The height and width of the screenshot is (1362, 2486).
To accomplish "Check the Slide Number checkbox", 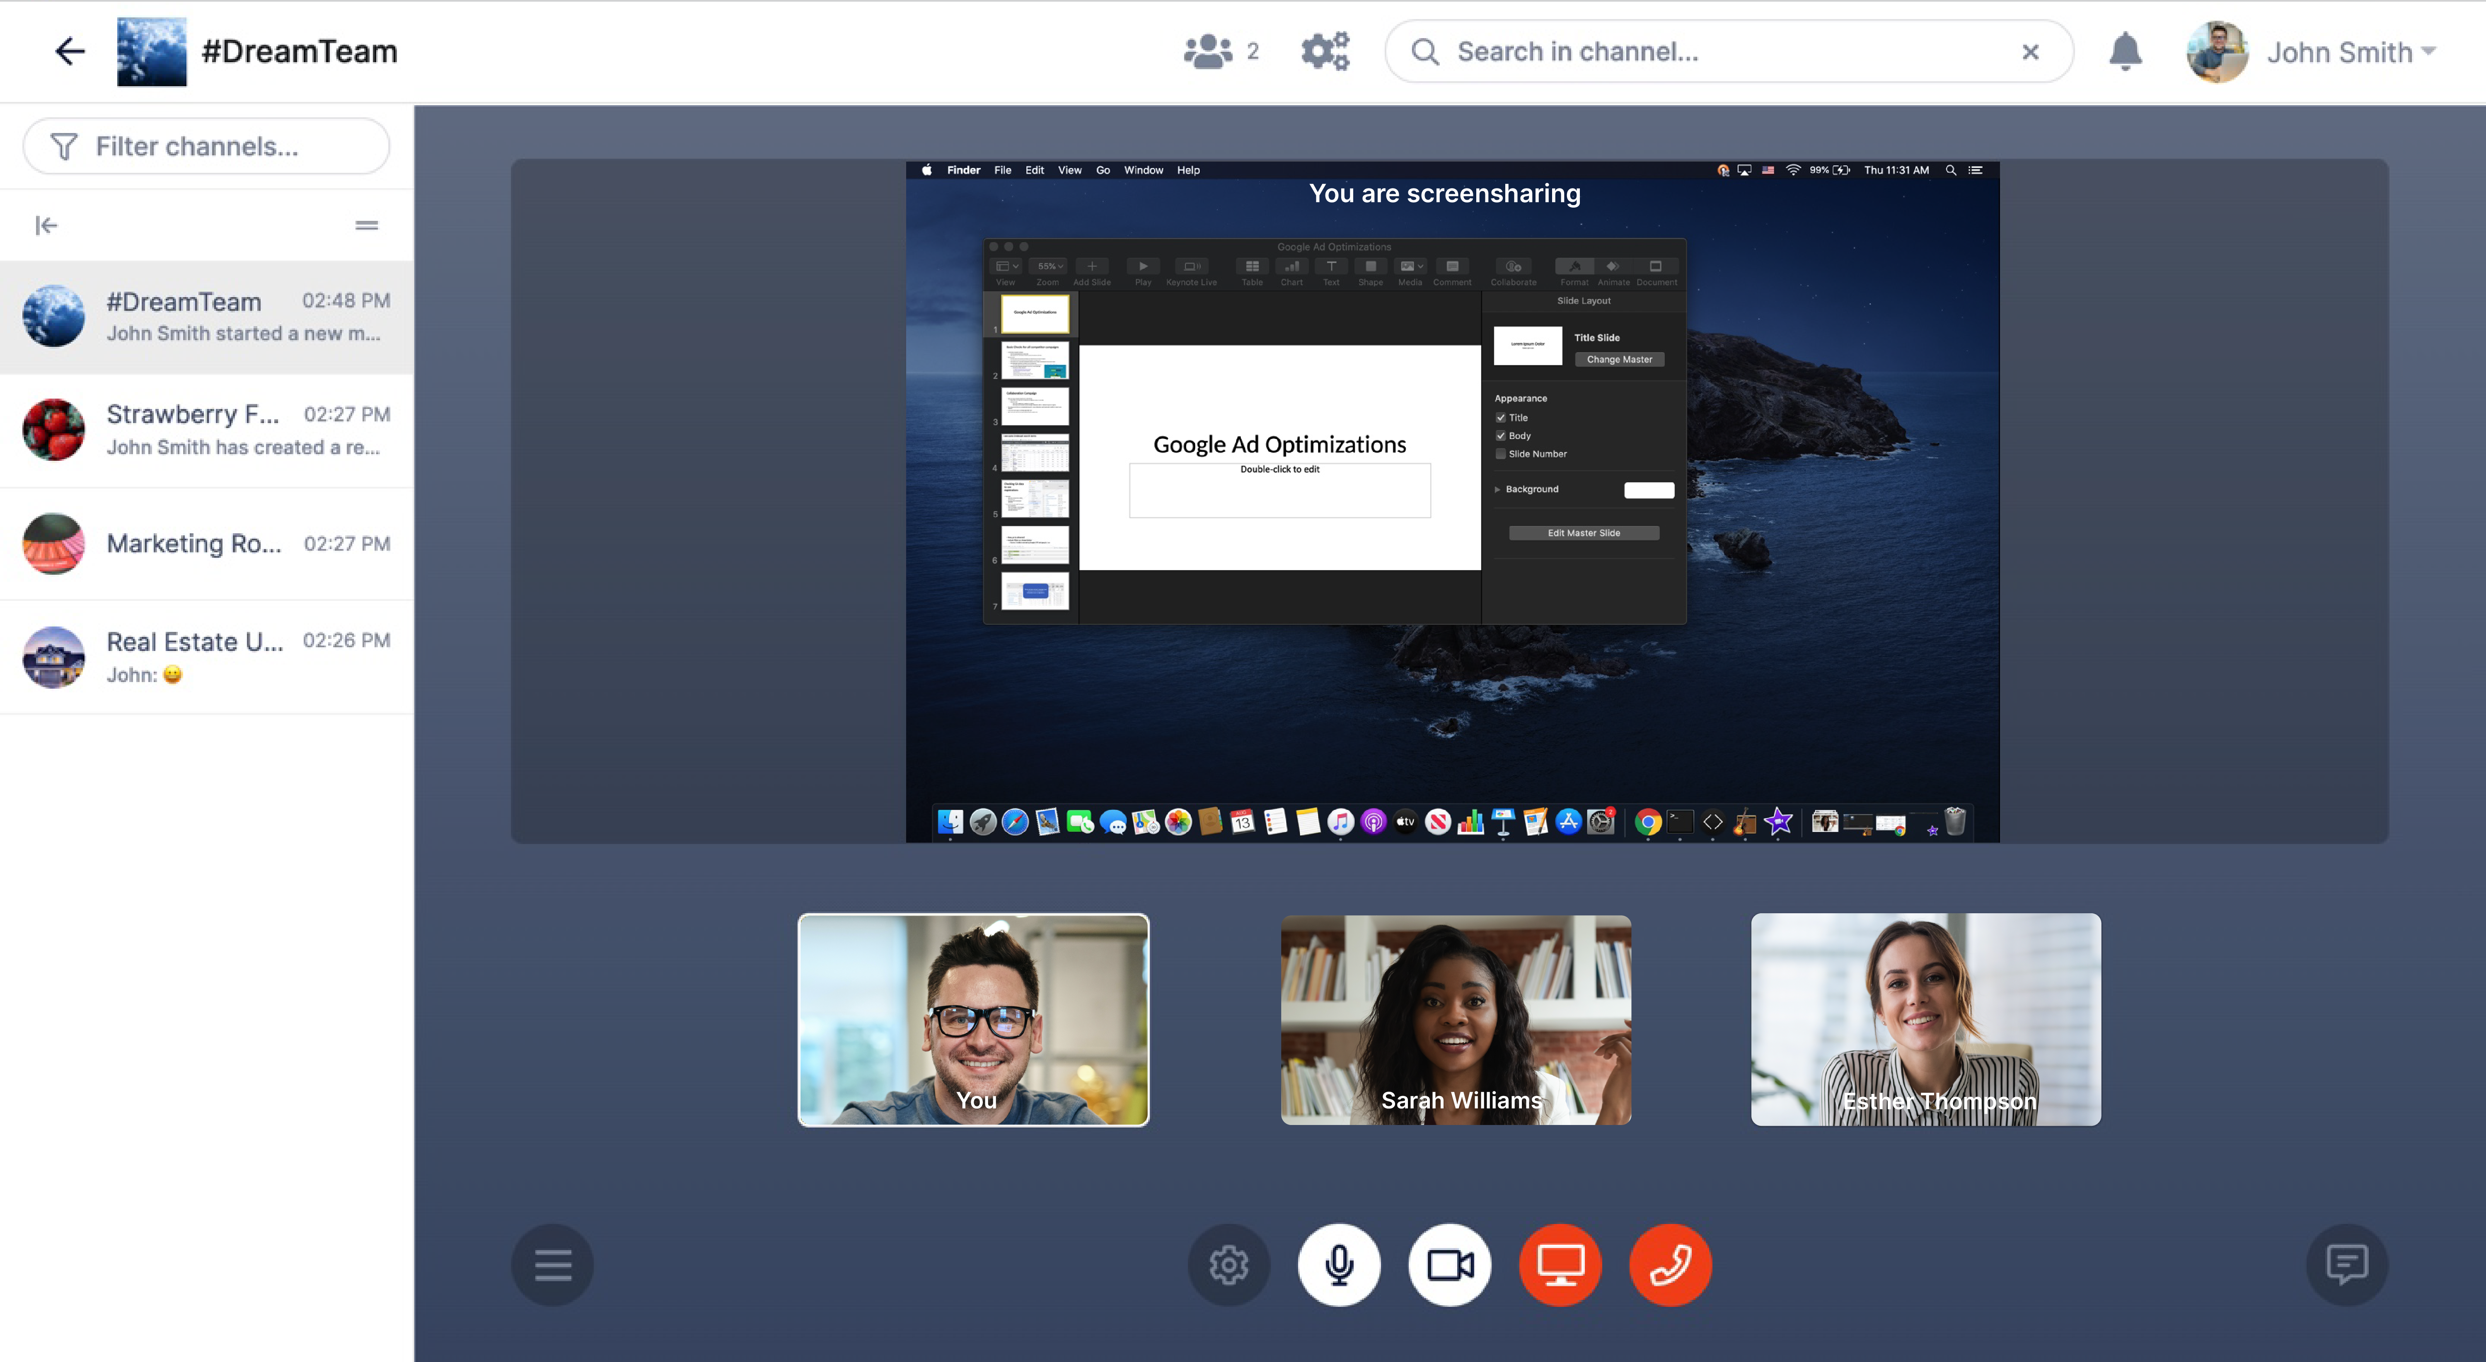I will [1501, 454].
